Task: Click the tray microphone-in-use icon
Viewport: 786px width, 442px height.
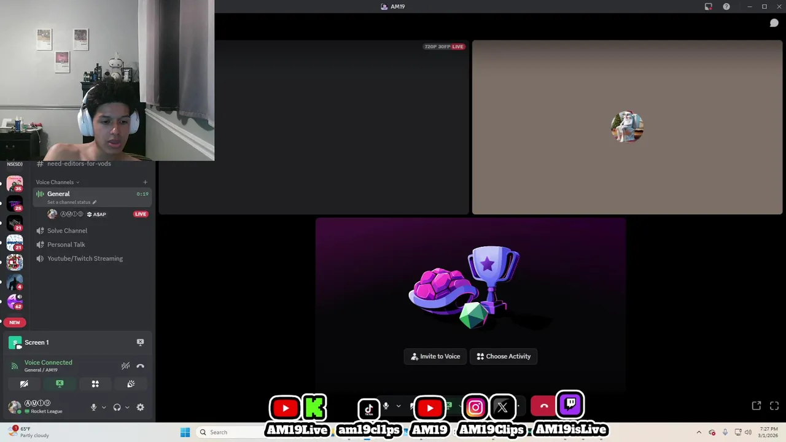Action: 725,432
